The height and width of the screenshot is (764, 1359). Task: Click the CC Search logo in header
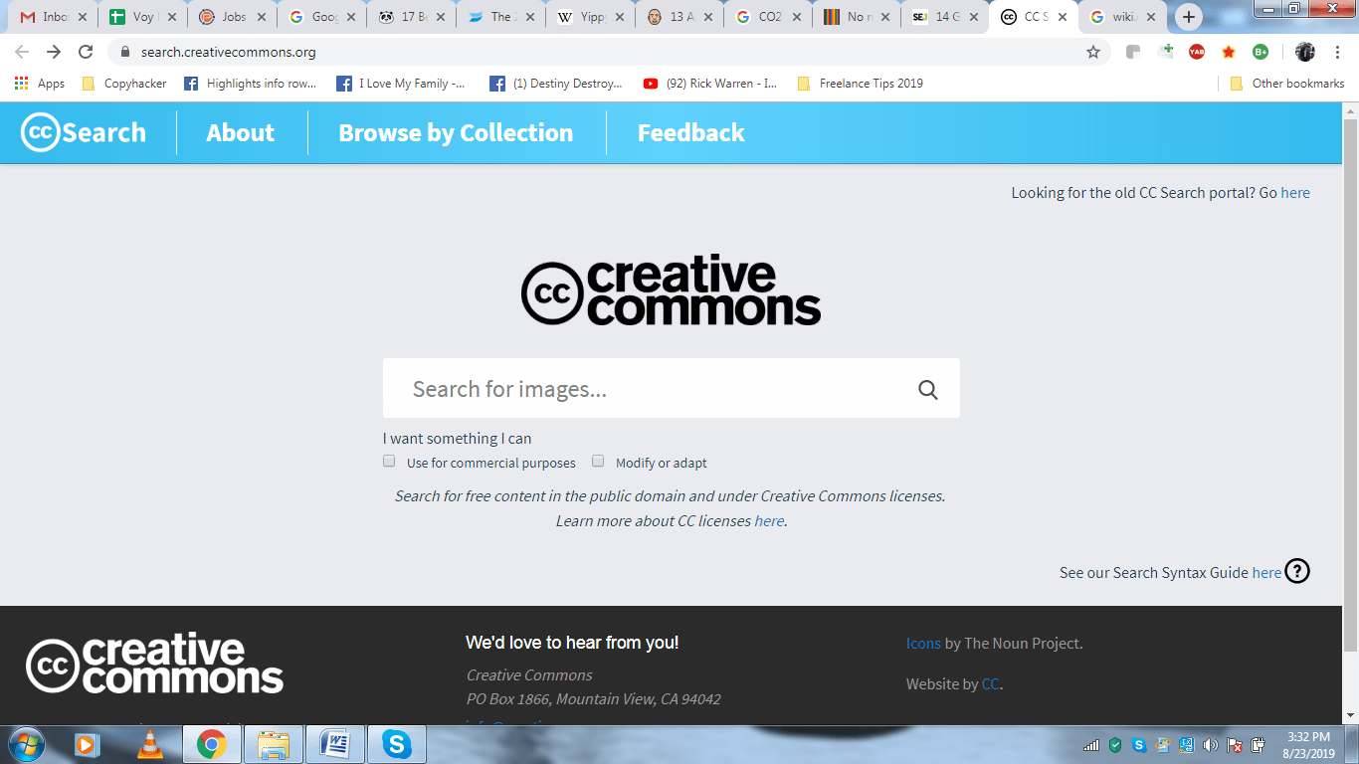click(x=84, y=132)
